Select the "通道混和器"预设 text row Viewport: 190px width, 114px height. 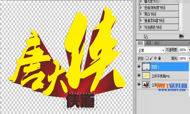pos(154,21)
